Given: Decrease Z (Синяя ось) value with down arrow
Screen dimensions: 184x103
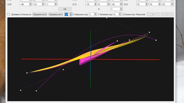Looking at the screenshot, I should coord(120,15).
